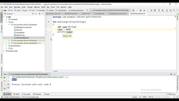Image resolution: width=179 pixels, height=101 pixels.
Task: Rerun program in the Run panel
Action: click(4, 78)
